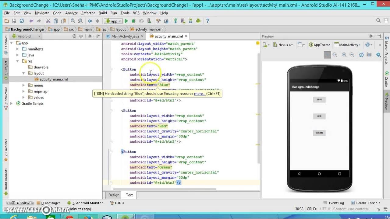Viewport: 390px width, 219px height.
Task: Click the Save All toolbar icon
Action: click(14, 21)
